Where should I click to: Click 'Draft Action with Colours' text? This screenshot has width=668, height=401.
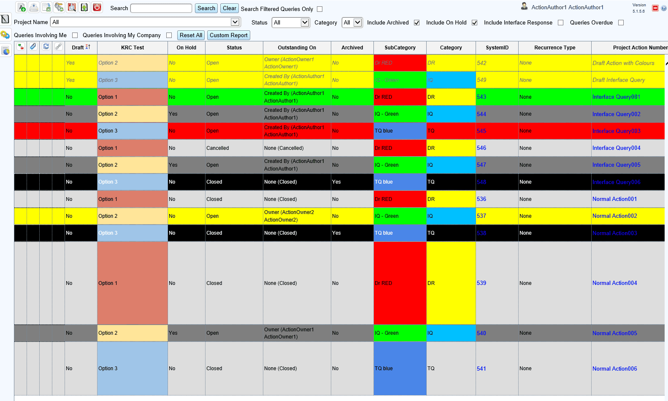(x=624, y=63)
